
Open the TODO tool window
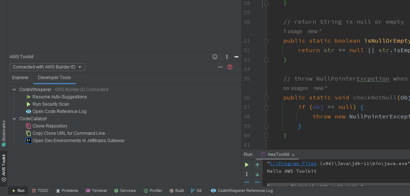point(40,191)
